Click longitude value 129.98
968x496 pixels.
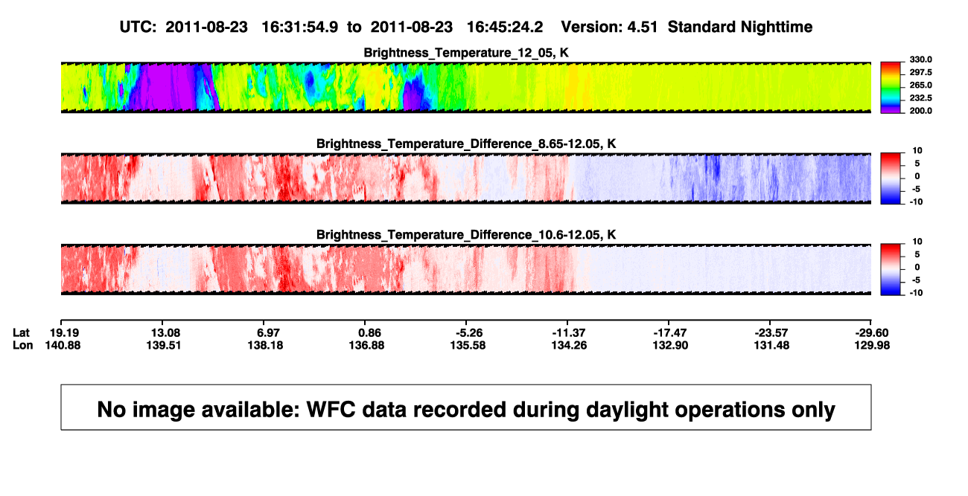(872, 345)
